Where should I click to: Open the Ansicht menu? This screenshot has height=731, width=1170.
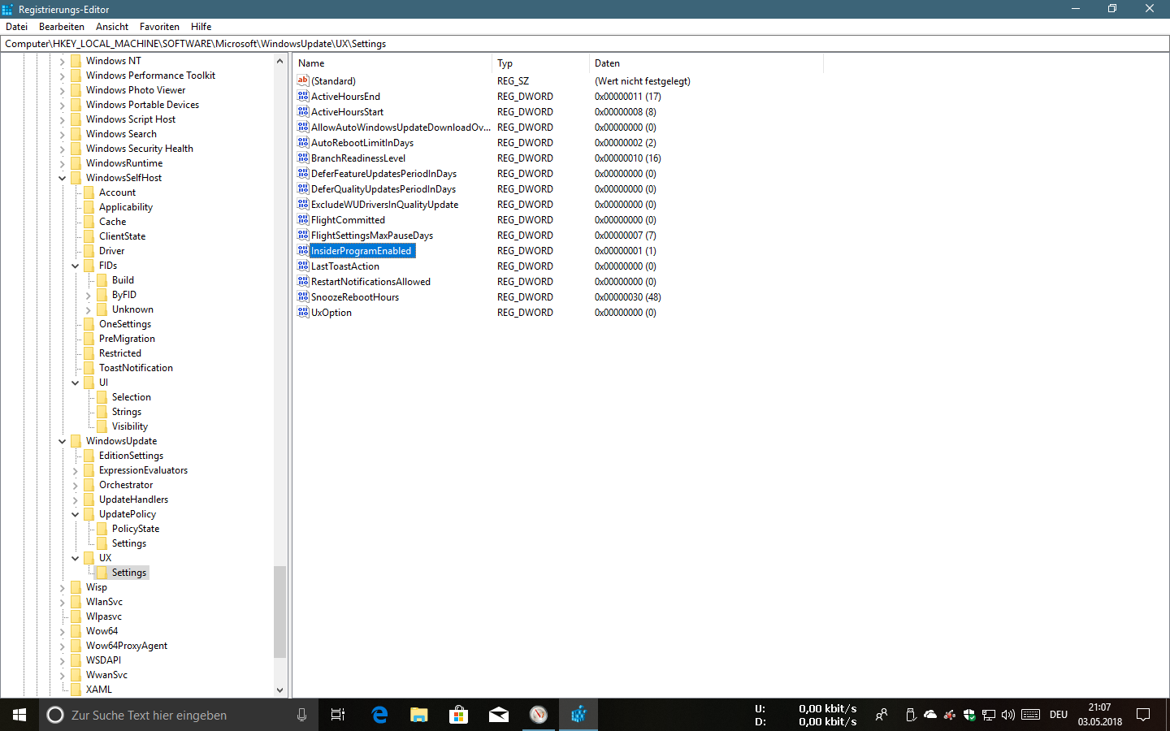click(112, 27)
